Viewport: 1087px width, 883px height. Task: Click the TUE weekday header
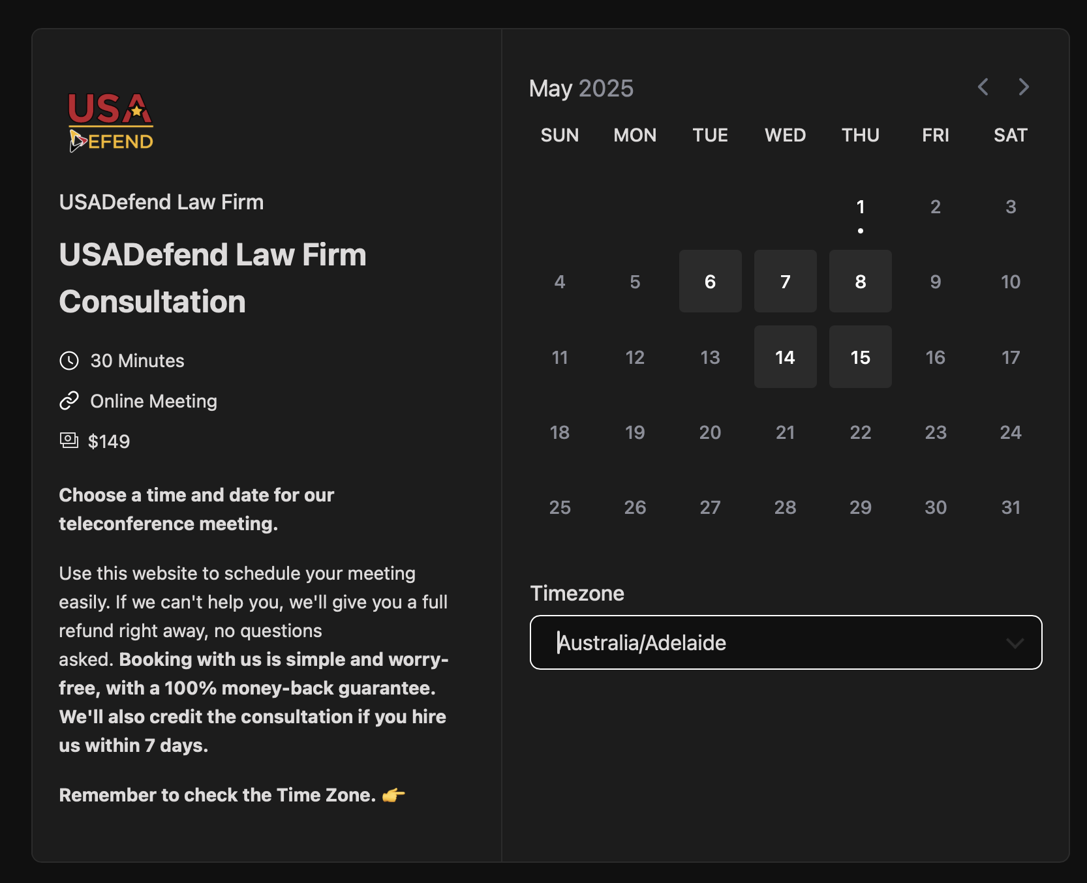(711, 135)
